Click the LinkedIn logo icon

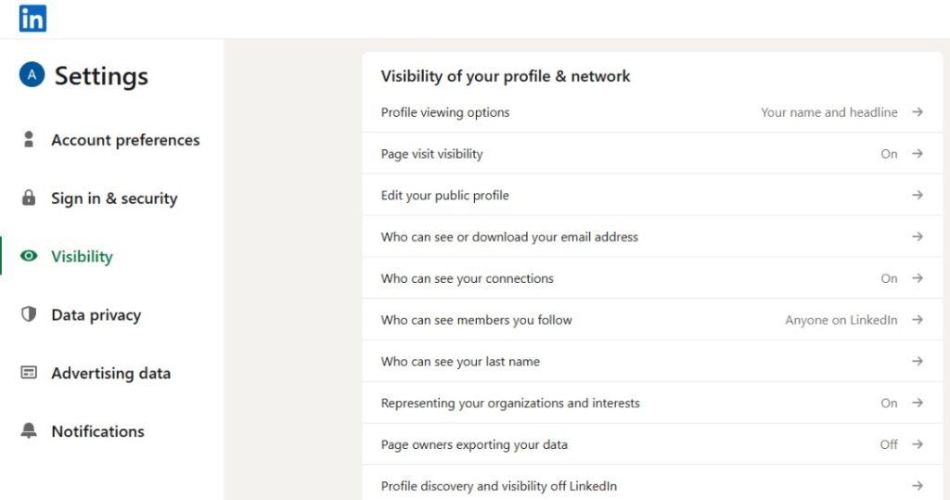click(x=32, y=18)
